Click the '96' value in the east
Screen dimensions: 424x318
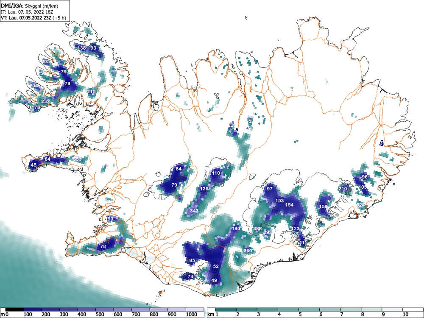pos(365,177)
